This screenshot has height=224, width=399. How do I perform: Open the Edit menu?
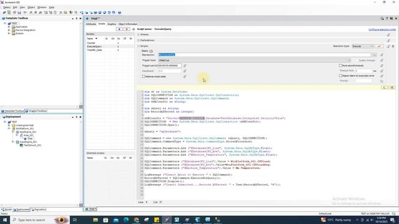pos(15,7)
